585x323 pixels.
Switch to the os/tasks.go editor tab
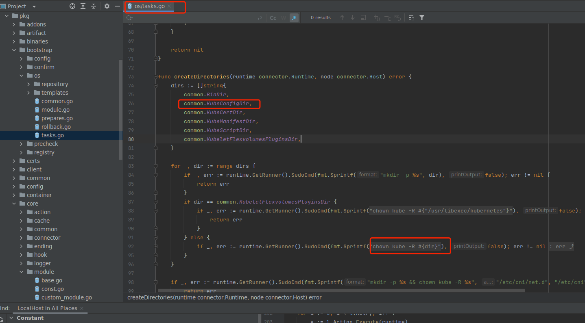[x=150, y=7]
